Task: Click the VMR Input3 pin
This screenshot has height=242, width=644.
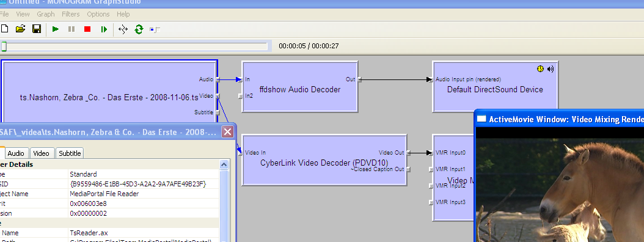Action: (x=431, y=202)
